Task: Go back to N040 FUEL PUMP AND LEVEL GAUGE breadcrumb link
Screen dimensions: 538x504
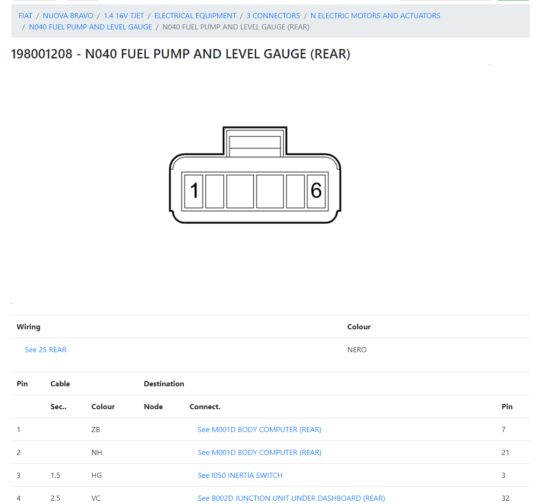Action: click(x=90, y=27)
